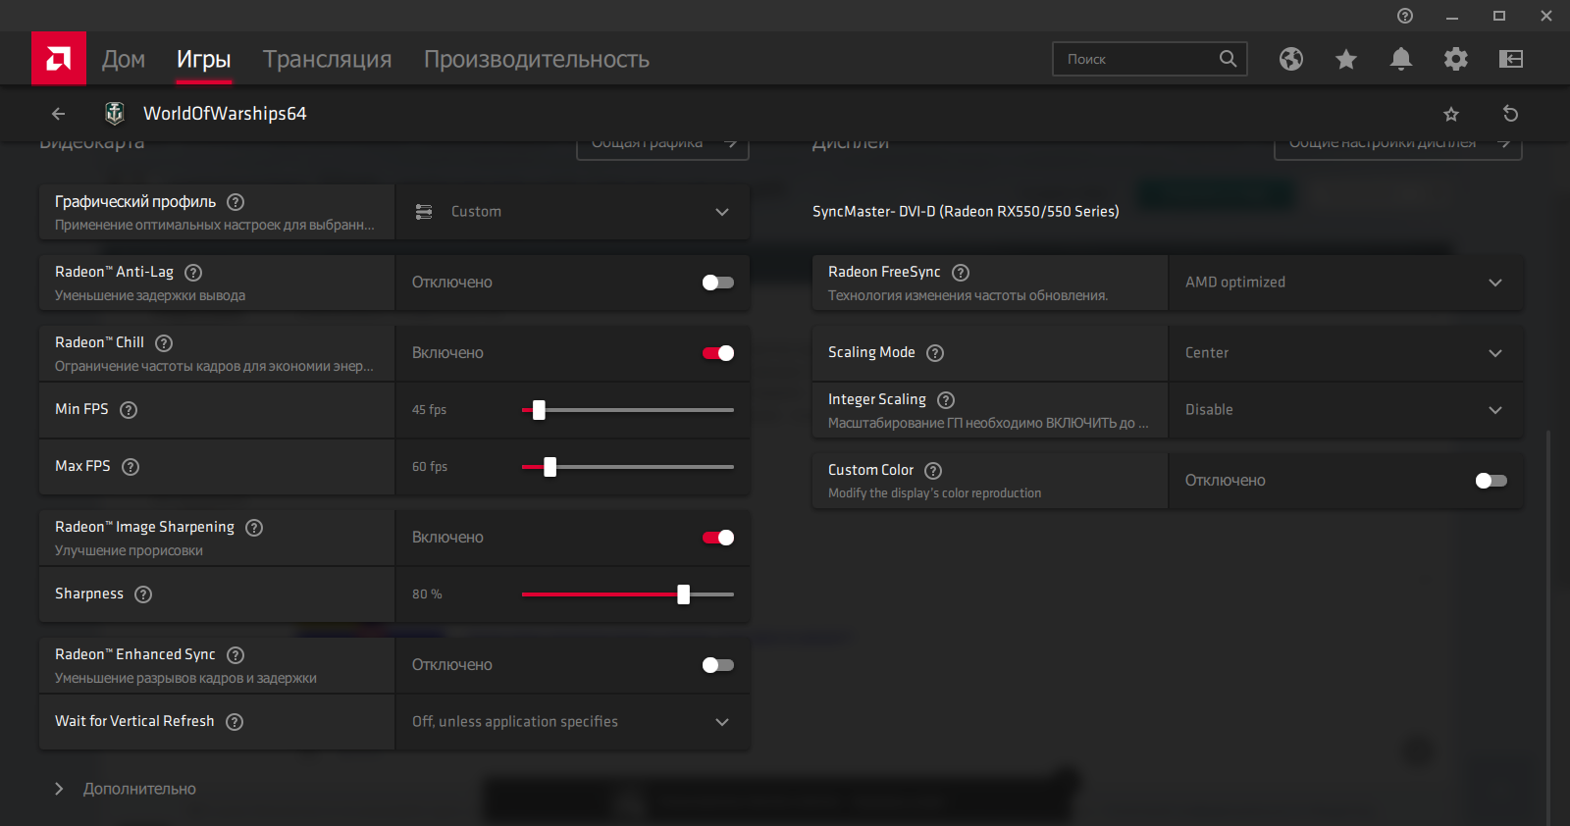Show help for Графический профиль
Image resolution: width=1570 pixels, height=826 pixels.
pos(235,202)
